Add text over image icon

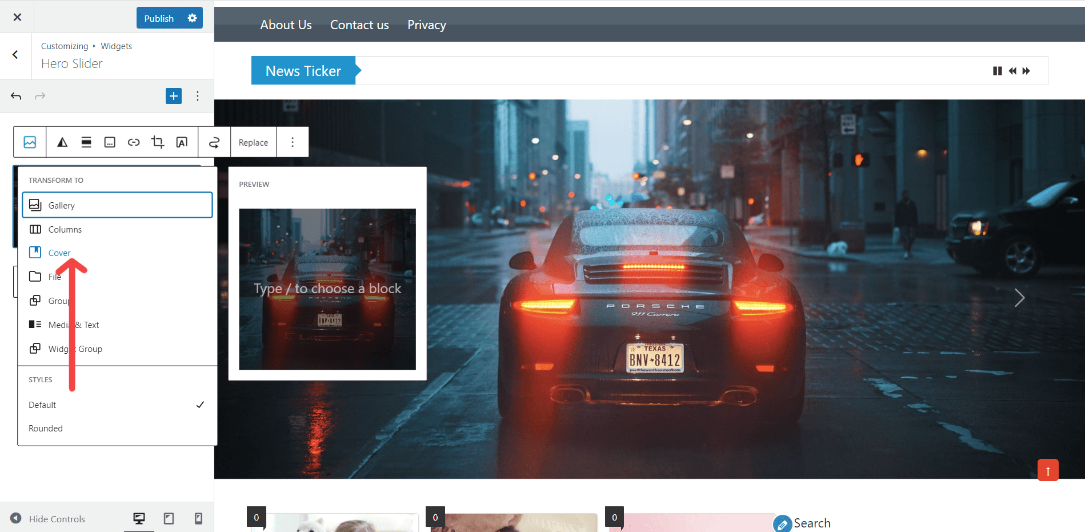click(182, 142)
